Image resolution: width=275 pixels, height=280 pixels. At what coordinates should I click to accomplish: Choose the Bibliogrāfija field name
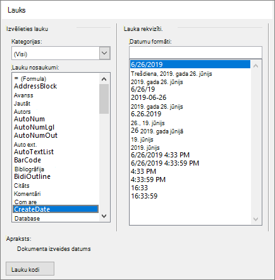coord(29,169)
